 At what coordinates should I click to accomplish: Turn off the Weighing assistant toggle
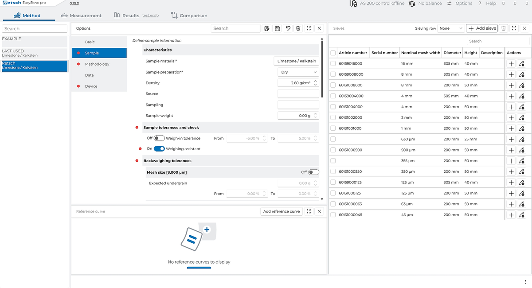[x=159, y=149]
